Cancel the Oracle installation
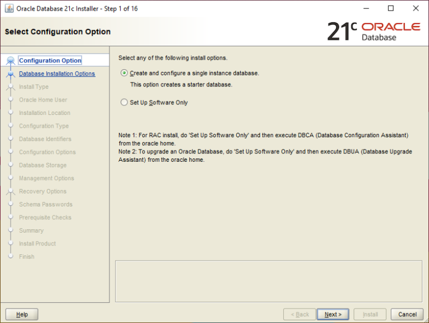The image size is (429, 323). coord(407,314)
